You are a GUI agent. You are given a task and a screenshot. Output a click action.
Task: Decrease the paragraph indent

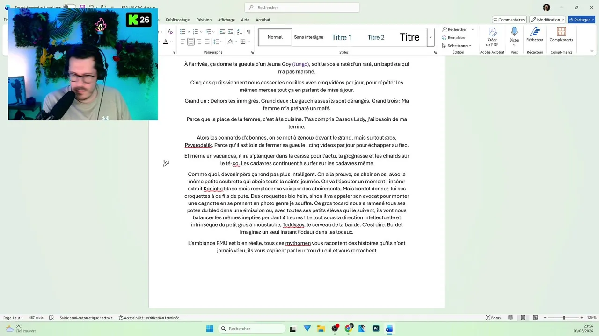coord(222,32)
